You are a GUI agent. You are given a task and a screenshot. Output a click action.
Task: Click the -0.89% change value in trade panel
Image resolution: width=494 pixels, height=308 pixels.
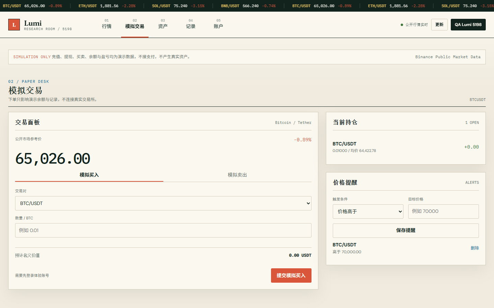[303, 140]
